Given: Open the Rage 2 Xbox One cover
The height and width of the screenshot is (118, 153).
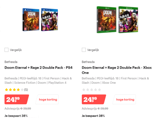Looking at the screenshot, I should pos(128,20).
